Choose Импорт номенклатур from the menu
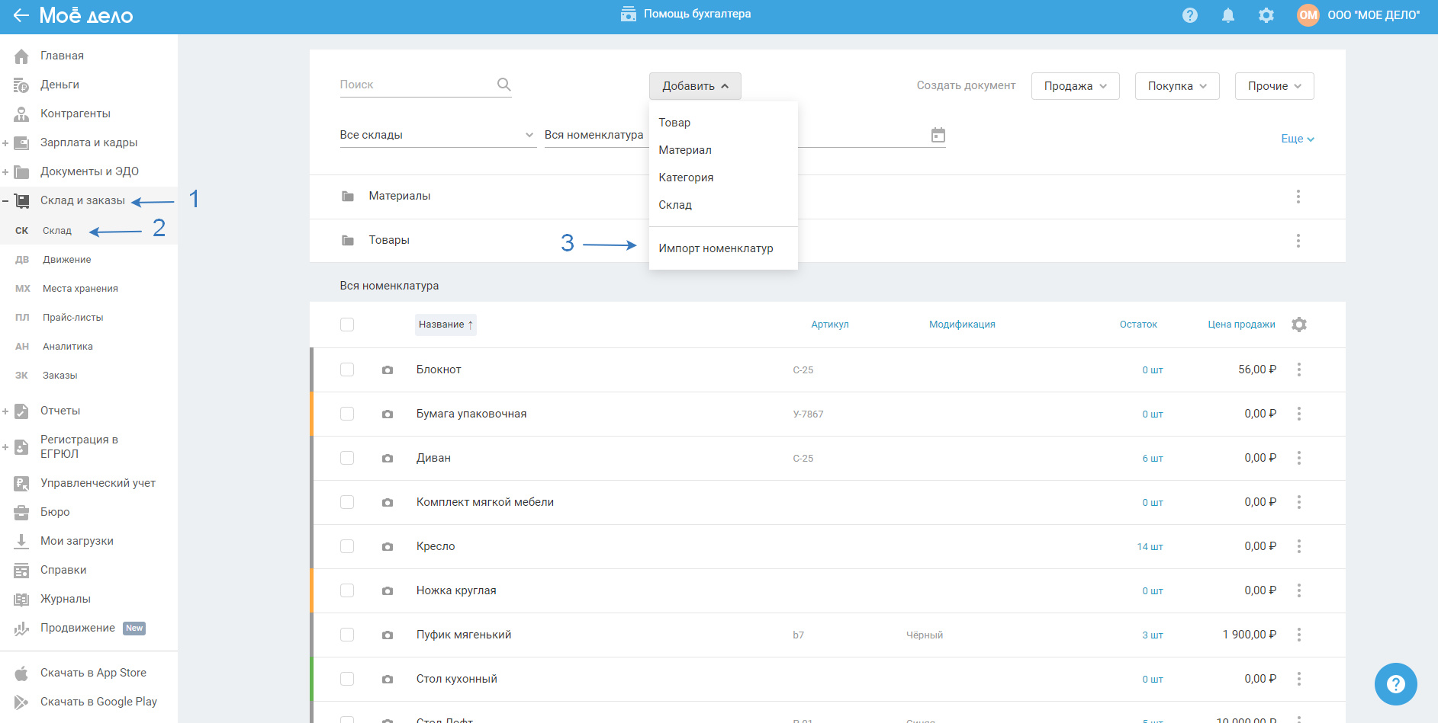Viewport: 1438px width, 723px height. coord(716,248)
